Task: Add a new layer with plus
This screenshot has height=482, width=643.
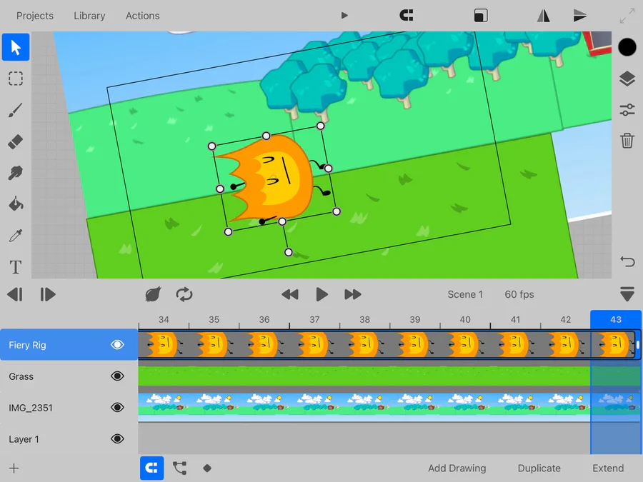Action: 14,468
